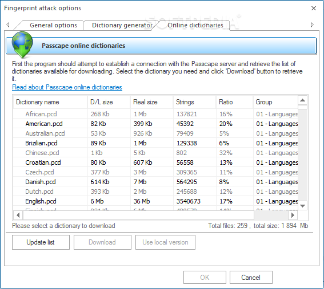Screen dimensions: 324x289
Task: Click Use local version button
Action: click(x=165, y=242)
